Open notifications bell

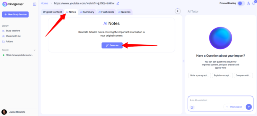[x=254, y=3]
